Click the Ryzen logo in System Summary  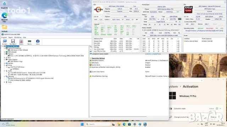(x=98, y=10)
